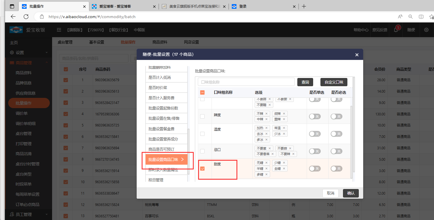This screenshot has height=220, width=434.
Task: Uncheck product row 1 in the background table
Action: 66,80
